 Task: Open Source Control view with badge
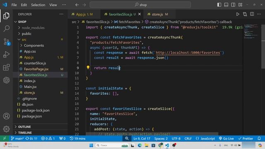7,42
